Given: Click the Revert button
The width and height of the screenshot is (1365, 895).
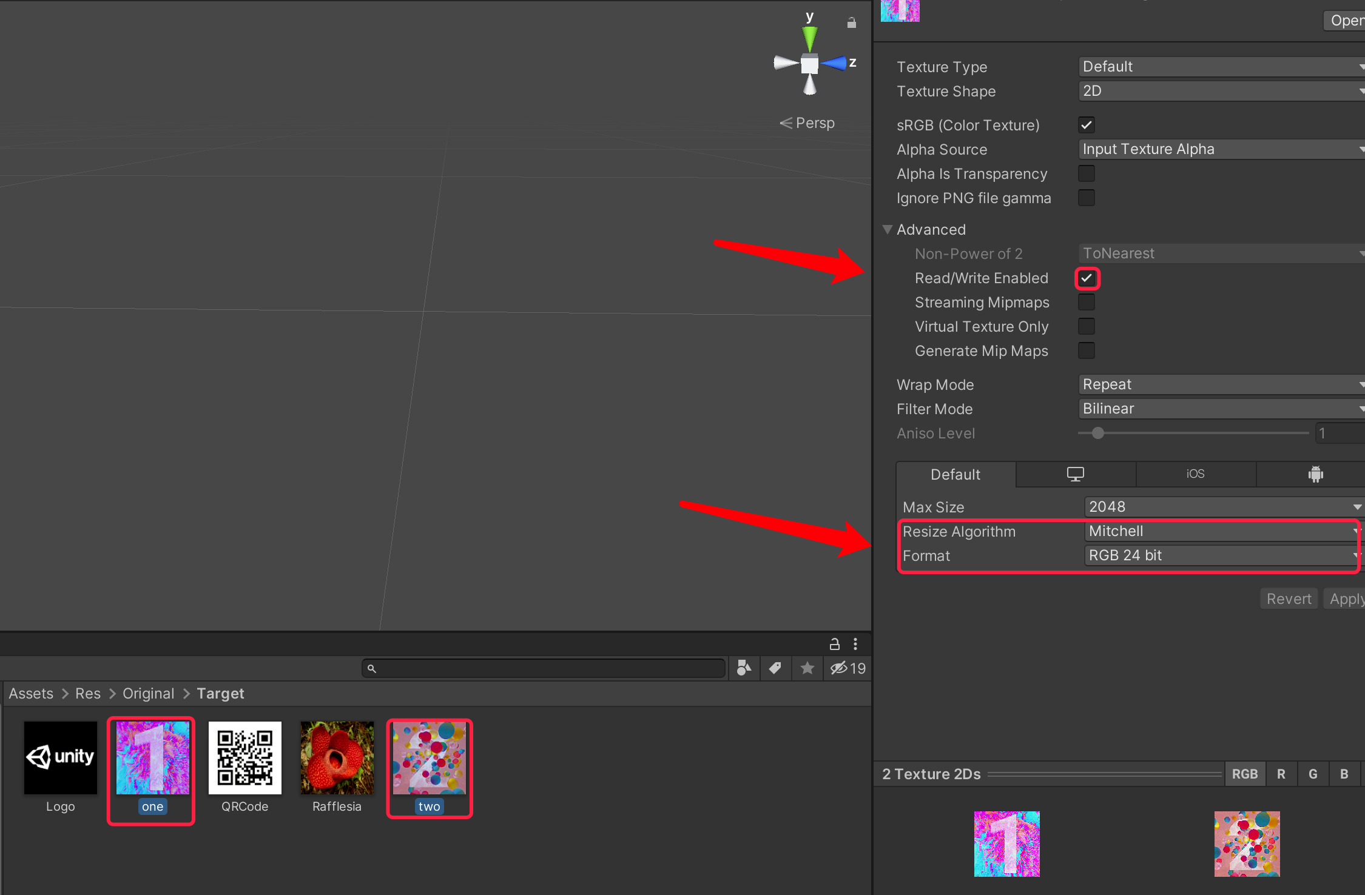Looking at the screenshot, I should (1289, 599).
